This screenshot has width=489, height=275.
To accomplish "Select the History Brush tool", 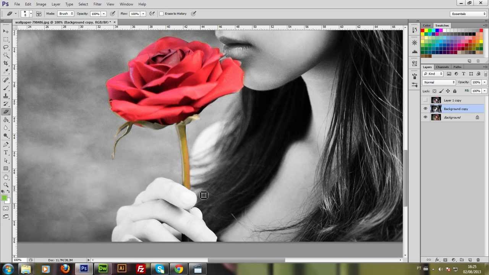I will coord(6,104).
